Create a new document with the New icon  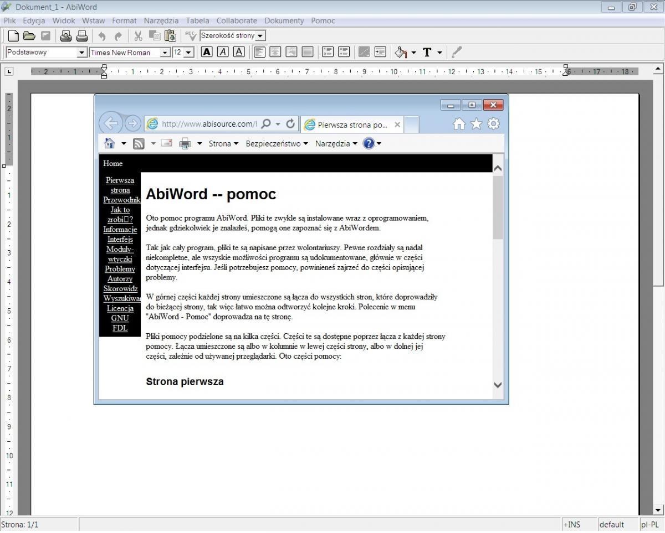coord(13,36)
